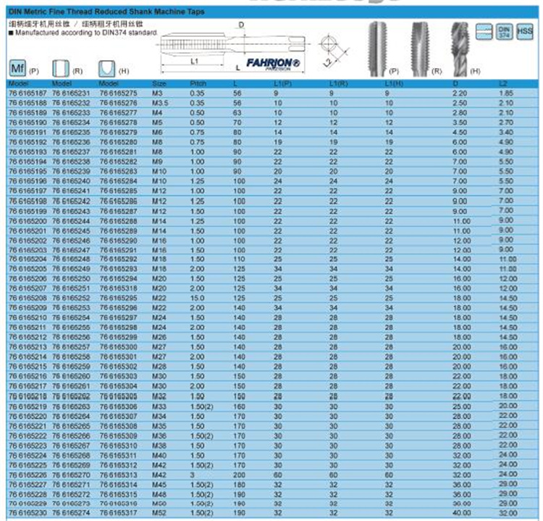Click the 'M32' size cell

[159, 396]
